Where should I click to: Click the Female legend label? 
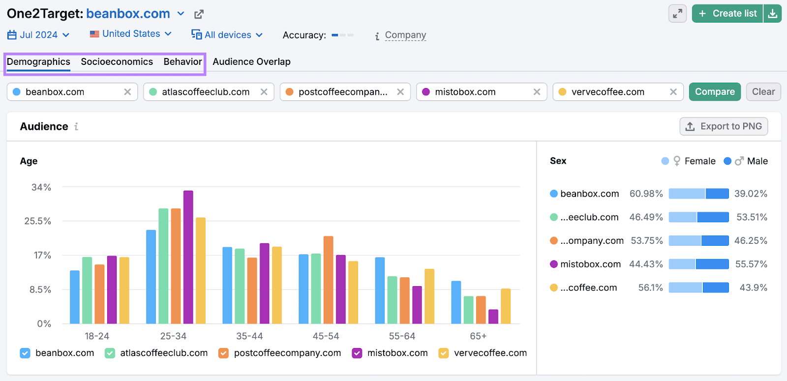click(x=700, y=161)
